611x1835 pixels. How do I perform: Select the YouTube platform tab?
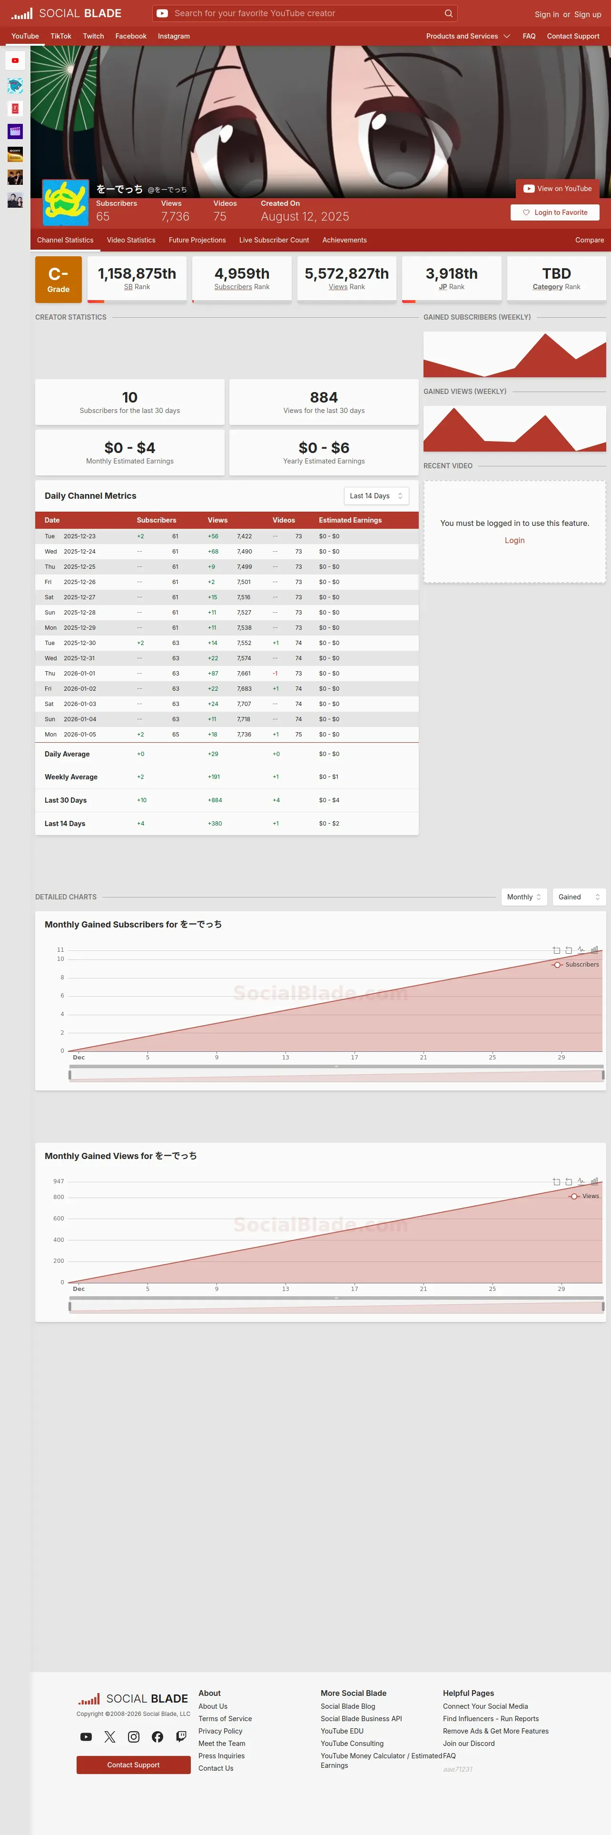click(25, 36)
